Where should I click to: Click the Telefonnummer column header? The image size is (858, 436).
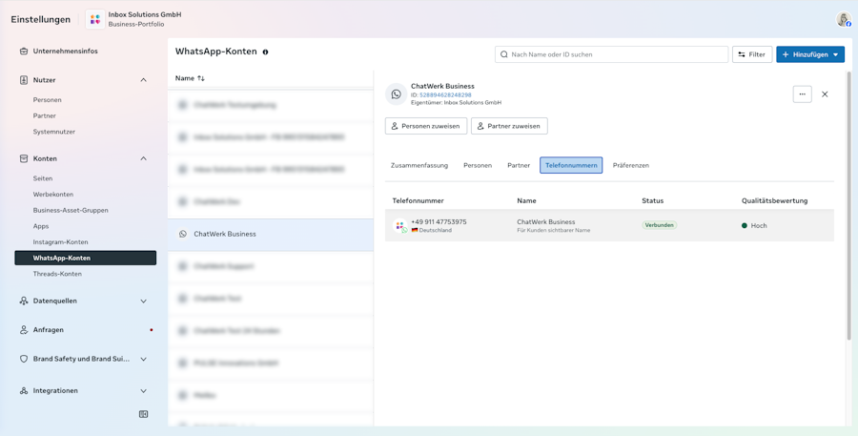pyautogui.click(x=418, y=201)
